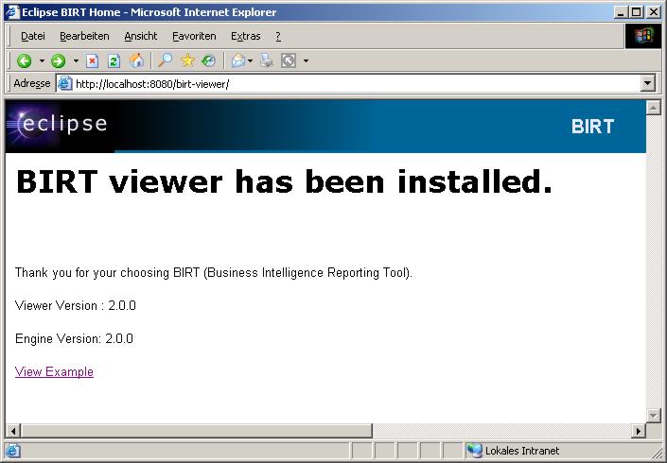Click the vertical scrollbar down arrow
667x463 pixels.
click(x=653, y=415)
